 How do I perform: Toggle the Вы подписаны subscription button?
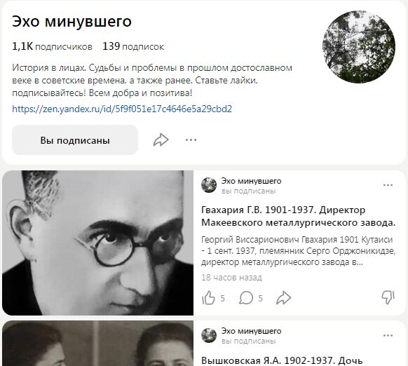point(75,140)
